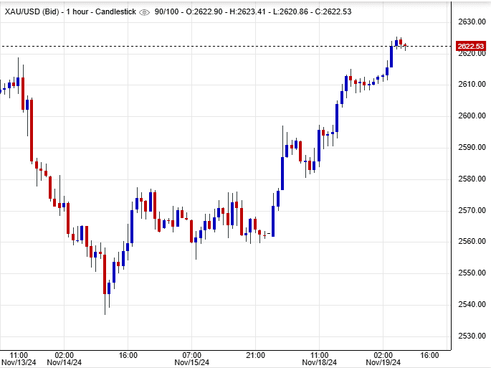This screenshot has width=491, height=368.
Task: Click the XAU/USD (Bid) symbol label
Action: pos(31,12)
